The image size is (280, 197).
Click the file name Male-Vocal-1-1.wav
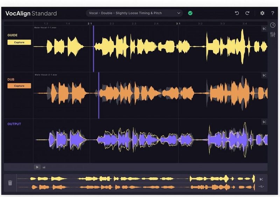coord(45,28)
